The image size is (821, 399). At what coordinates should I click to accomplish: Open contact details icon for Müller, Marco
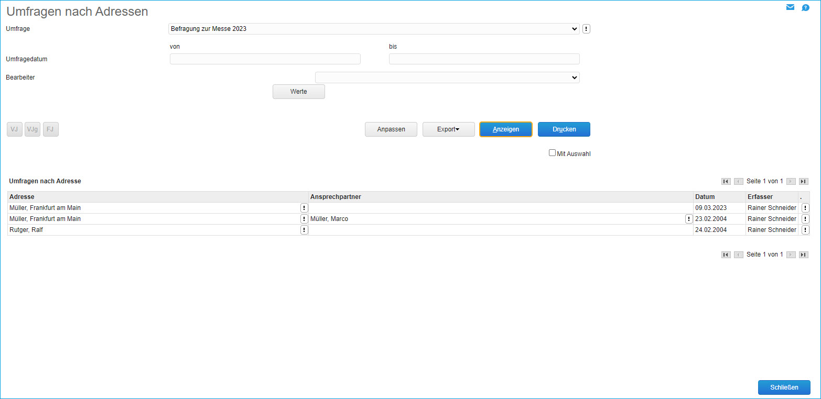click(689, 219)
